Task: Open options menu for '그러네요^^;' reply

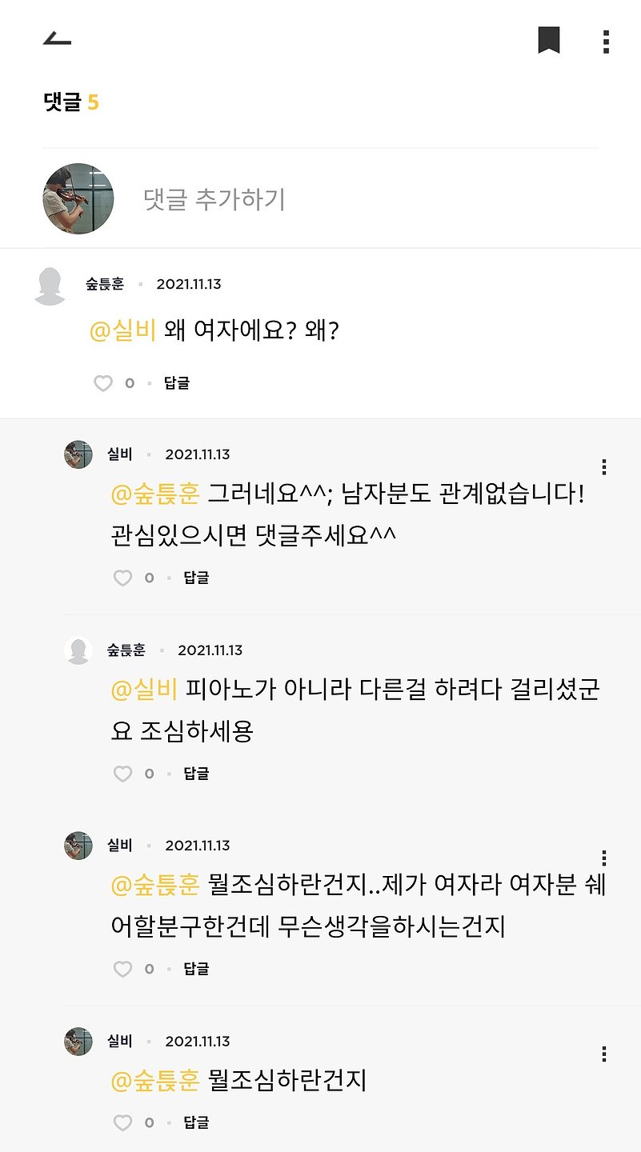Action: pyautogui.click(x=603, y=466)
